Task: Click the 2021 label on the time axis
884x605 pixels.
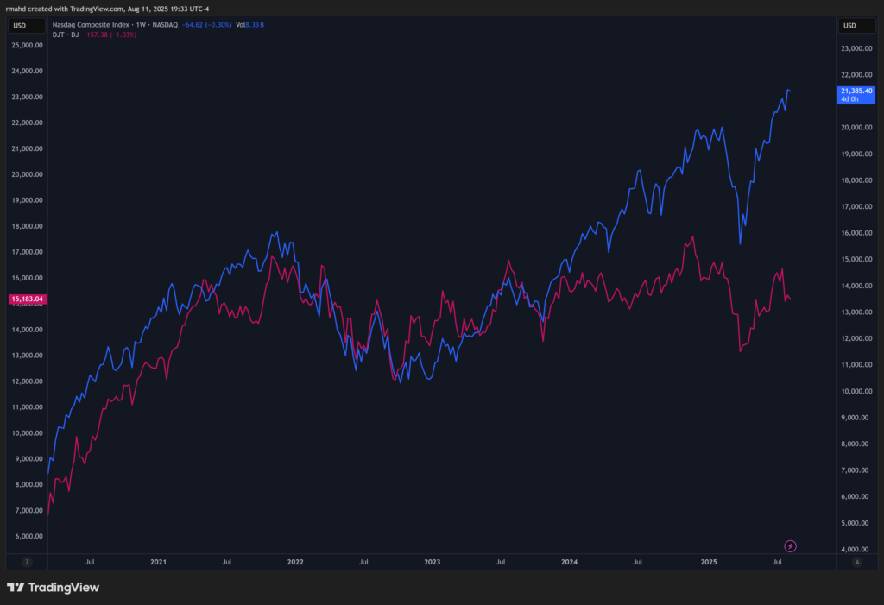Action: pyautogui.click(x=158, y=562)
